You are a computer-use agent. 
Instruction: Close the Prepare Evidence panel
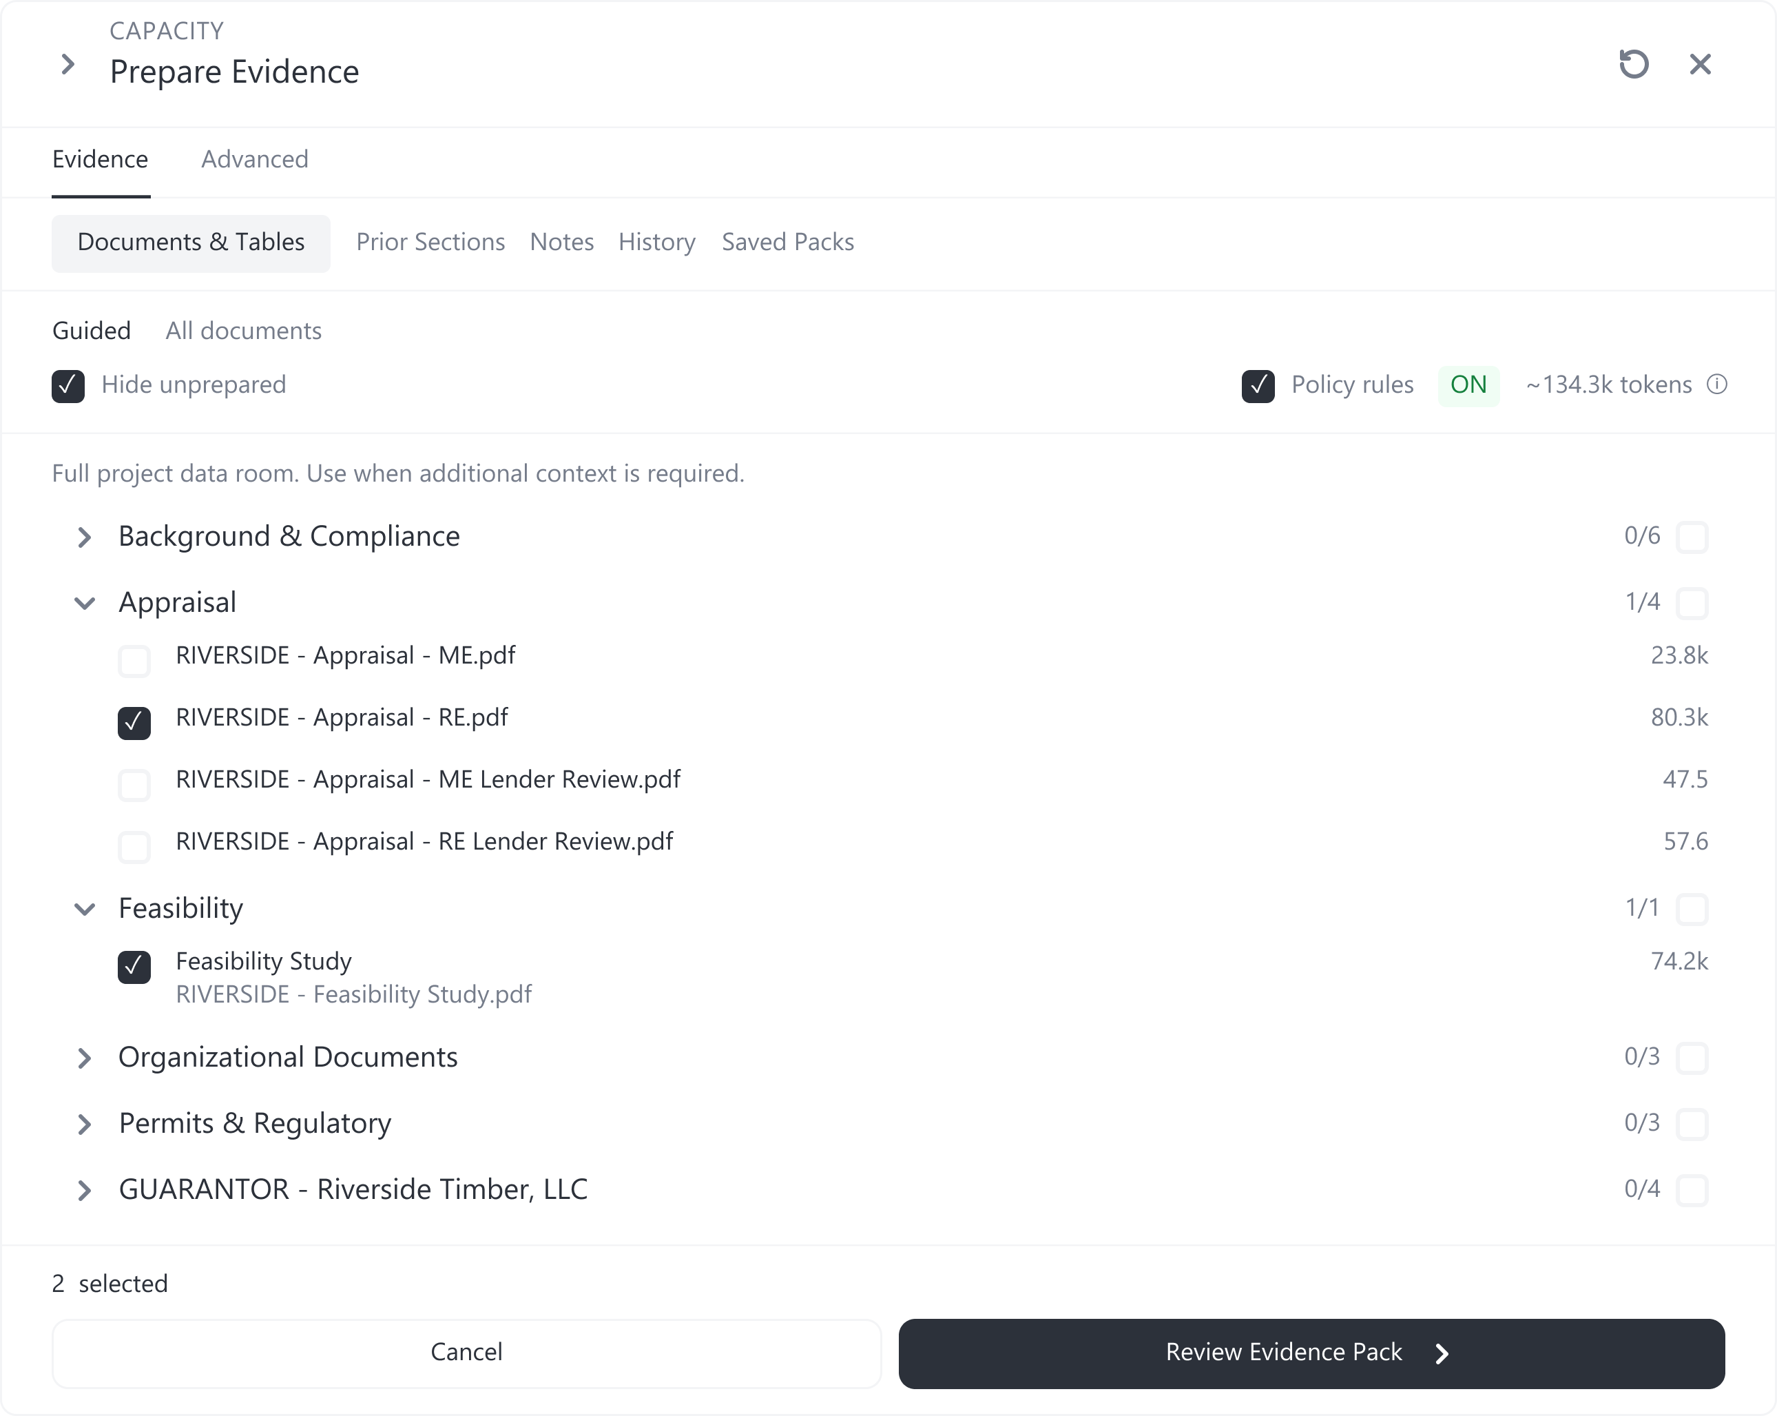1700,64
